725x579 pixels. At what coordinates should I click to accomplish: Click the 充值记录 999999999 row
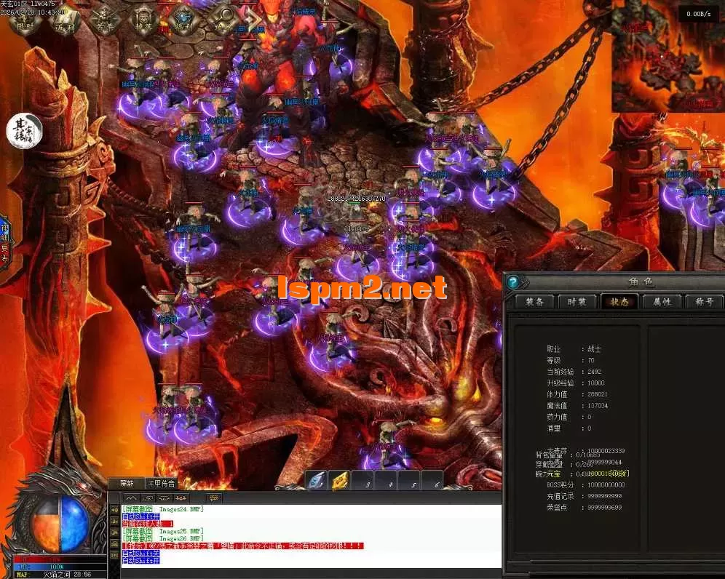[584, 496]
